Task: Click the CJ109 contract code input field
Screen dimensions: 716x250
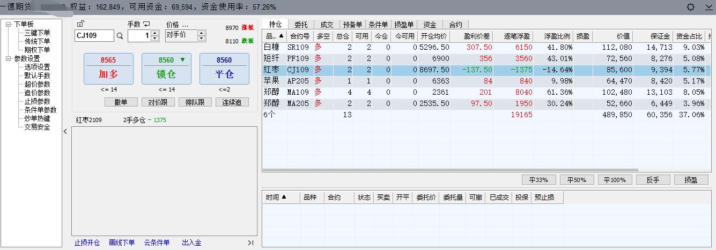Action: point(94,36)
